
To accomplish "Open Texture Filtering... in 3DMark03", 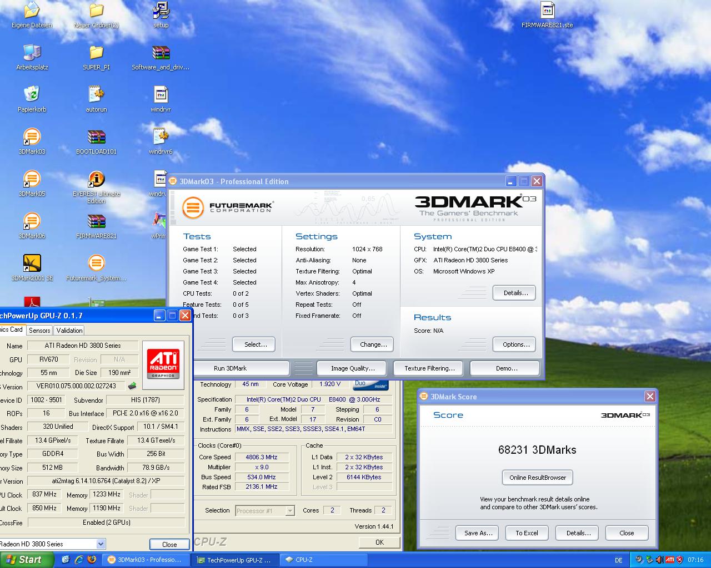I will (x=429, y=368).
